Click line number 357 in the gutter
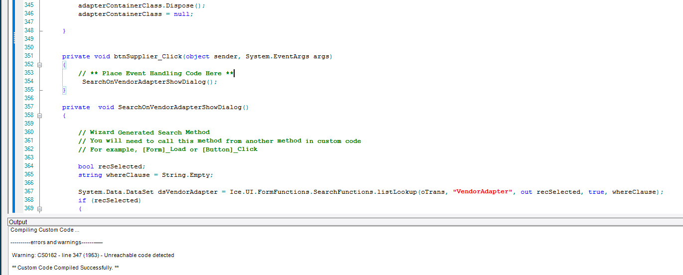 point(29,107)
